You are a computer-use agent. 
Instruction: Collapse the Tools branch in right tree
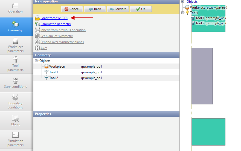182,13
